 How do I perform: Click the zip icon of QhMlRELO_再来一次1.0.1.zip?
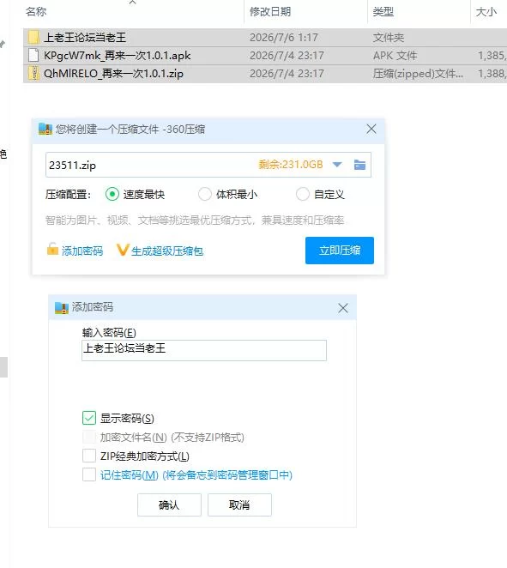tap(33, 74)
